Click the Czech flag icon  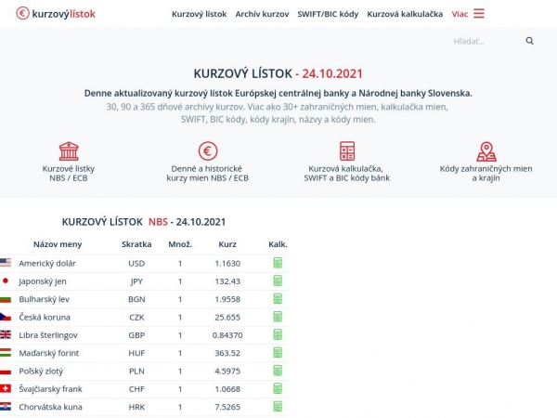click(6, 317)
